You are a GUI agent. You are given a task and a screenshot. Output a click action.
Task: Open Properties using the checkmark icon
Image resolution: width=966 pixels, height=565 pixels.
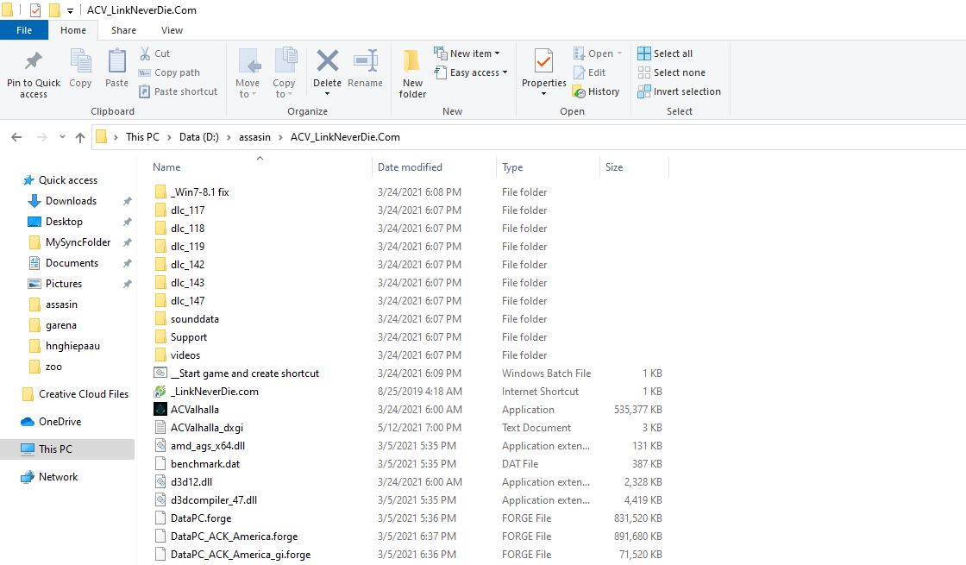click(543, 62)
